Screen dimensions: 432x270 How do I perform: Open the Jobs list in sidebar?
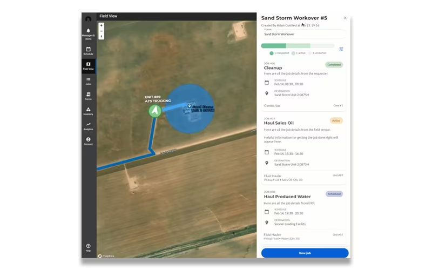(x=88, y=82)
